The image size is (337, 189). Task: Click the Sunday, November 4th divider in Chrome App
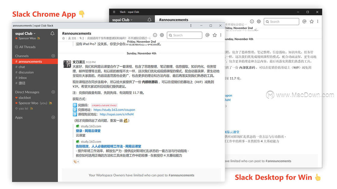coord(141,53)
